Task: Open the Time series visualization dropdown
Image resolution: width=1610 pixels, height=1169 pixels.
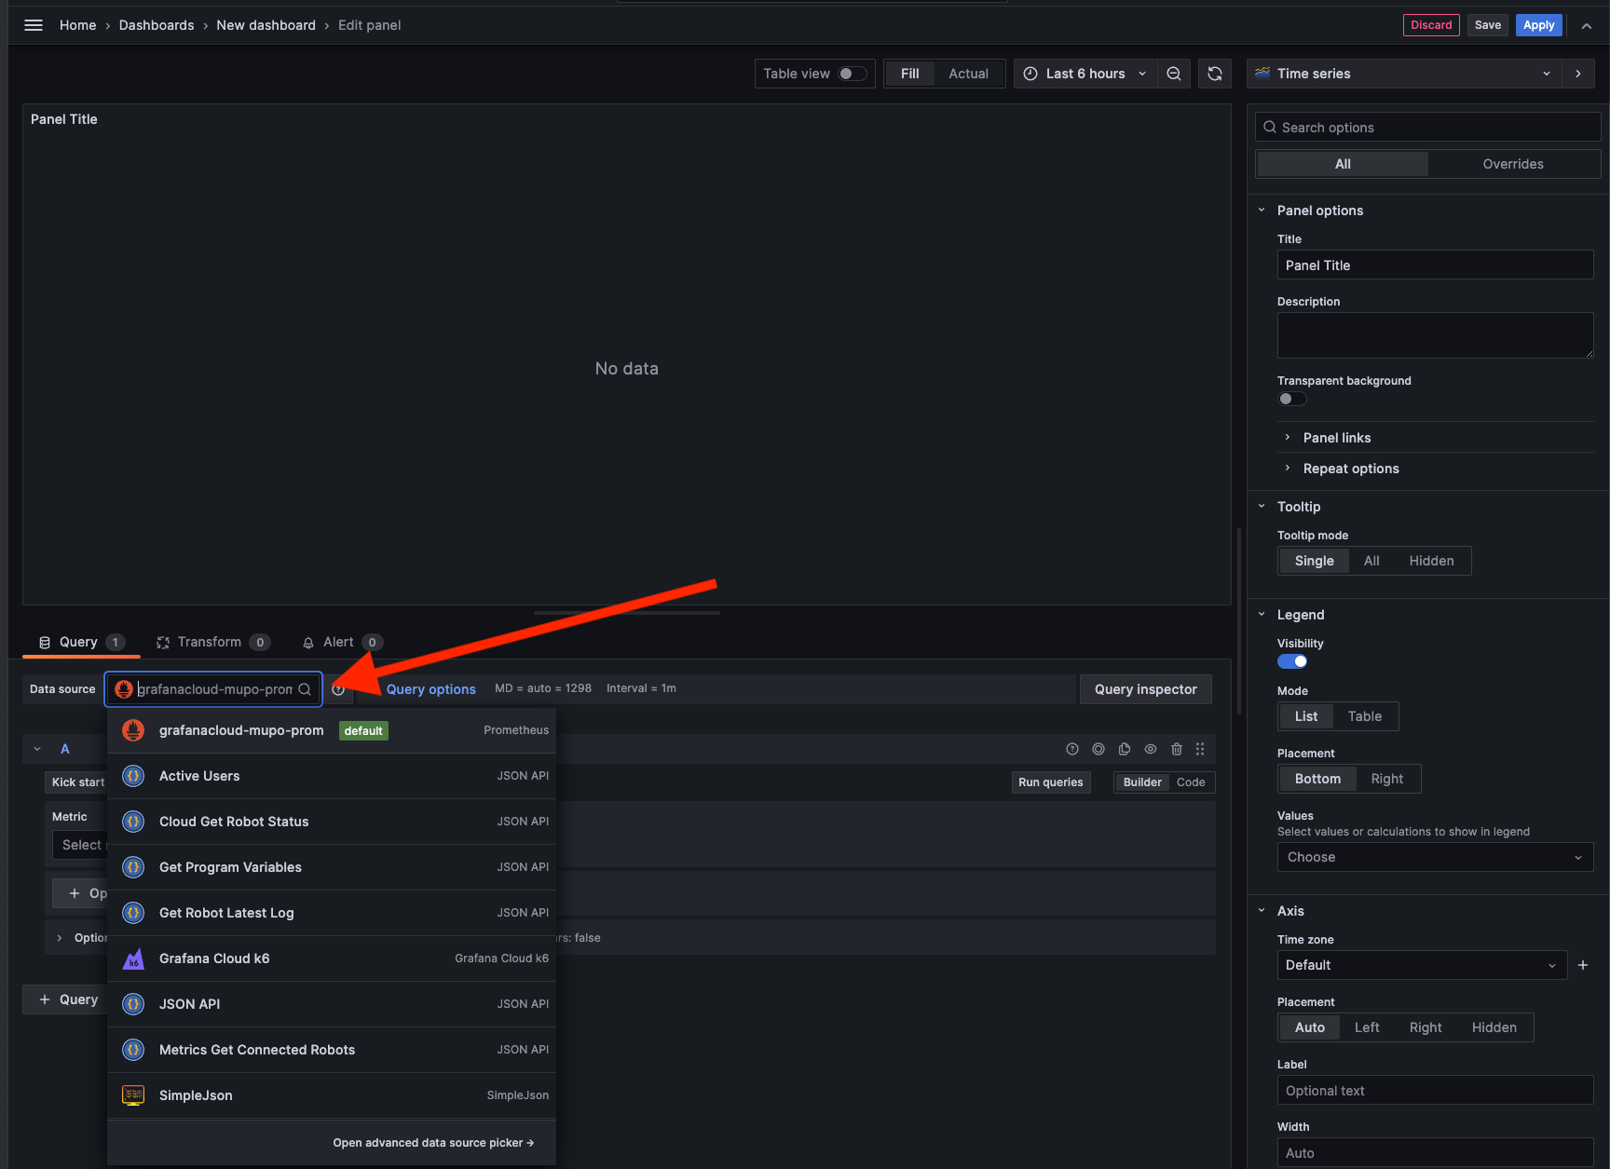Action: pos(1403,74)
